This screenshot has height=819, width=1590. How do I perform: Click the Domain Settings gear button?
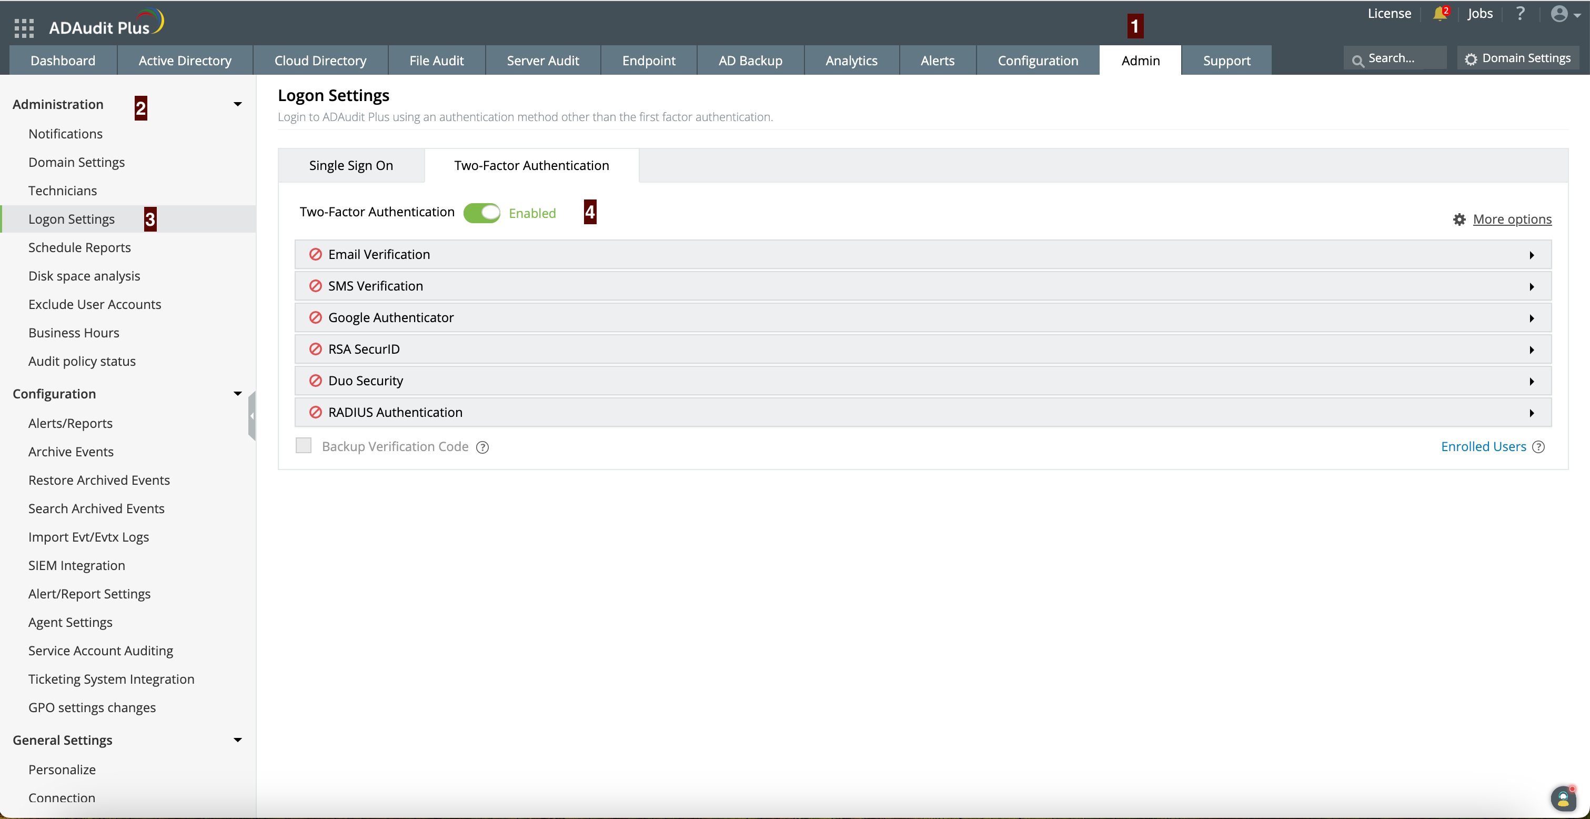[1518, 58]
